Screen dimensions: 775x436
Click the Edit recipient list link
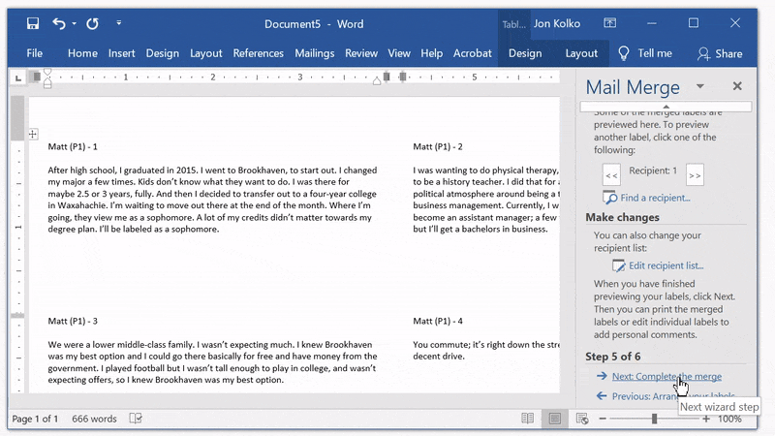coord(666,265)
